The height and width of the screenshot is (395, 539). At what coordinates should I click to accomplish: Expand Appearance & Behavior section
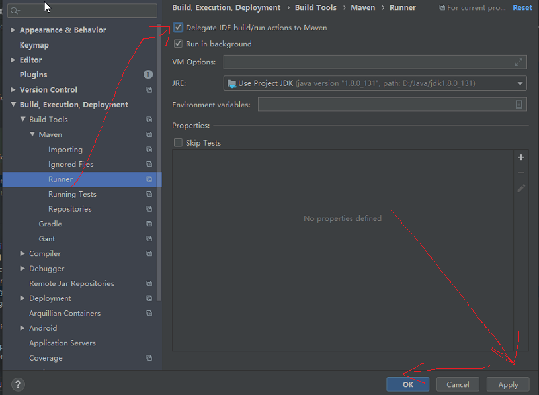13,30
